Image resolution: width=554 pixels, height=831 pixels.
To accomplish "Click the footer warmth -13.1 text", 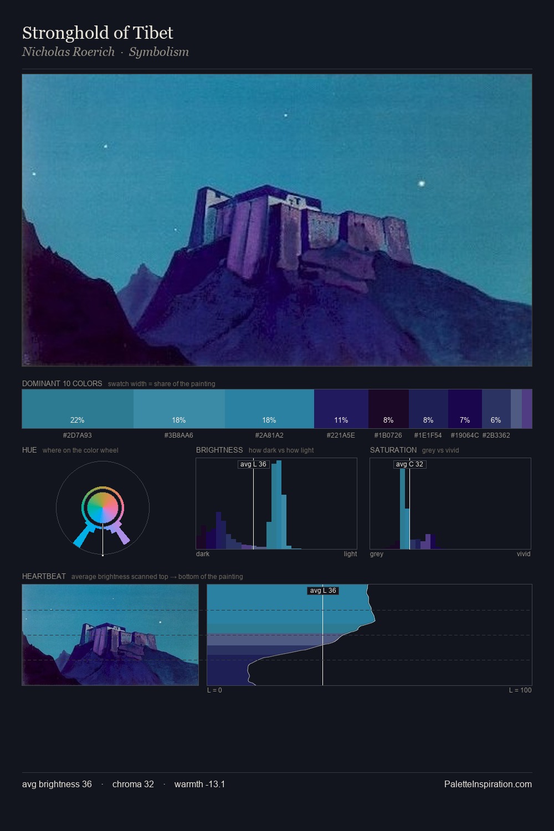I will click(x=199, y=784).
